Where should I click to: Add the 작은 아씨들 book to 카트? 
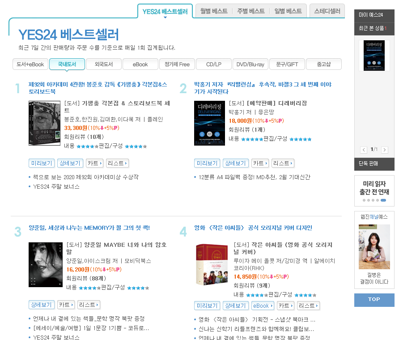tap(285, 306)
